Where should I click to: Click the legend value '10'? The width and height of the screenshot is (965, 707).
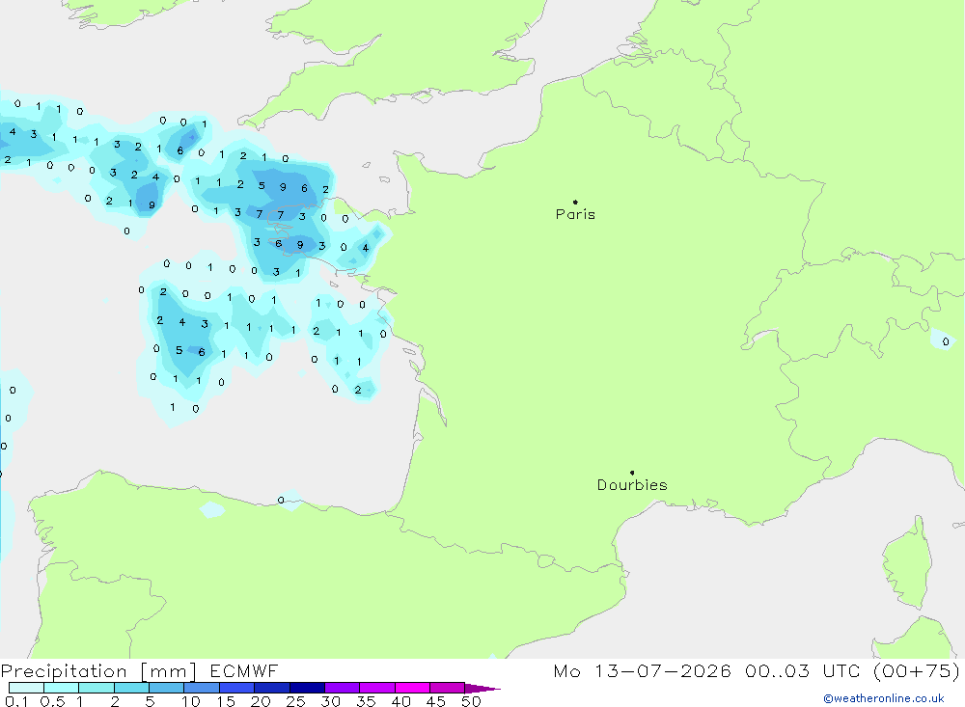(191, 701)
